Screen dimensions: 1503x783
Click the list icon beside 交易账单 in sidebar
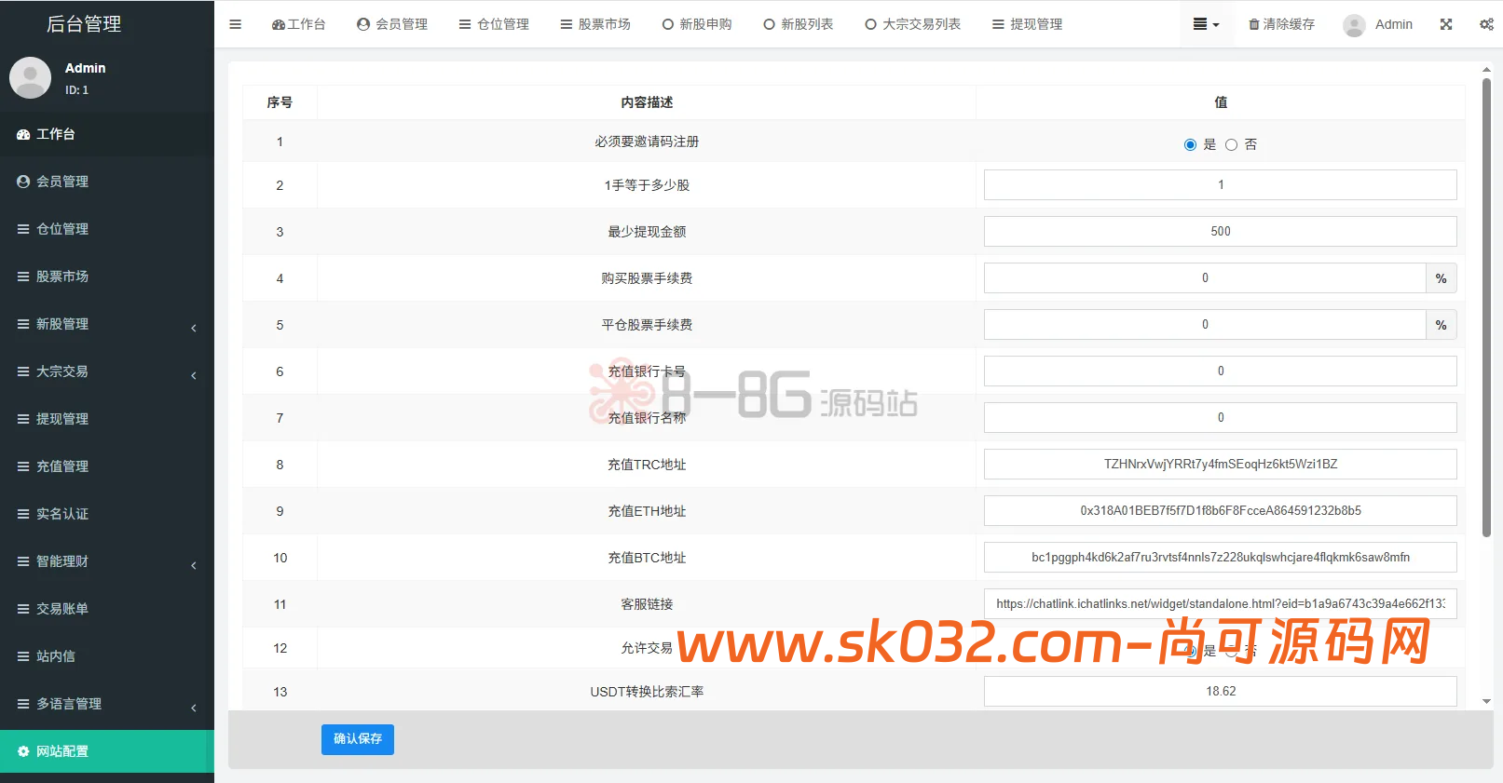point(23,609)
